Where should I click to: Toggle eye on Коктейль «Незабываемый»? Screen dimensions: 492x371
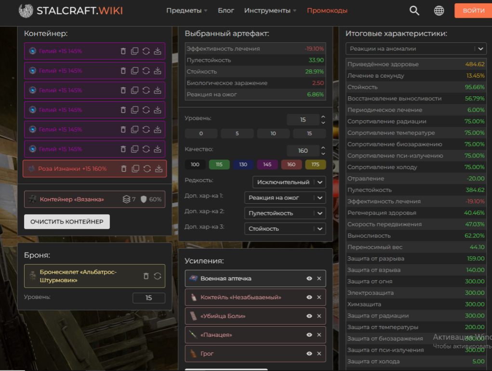(x=309, y=297)
